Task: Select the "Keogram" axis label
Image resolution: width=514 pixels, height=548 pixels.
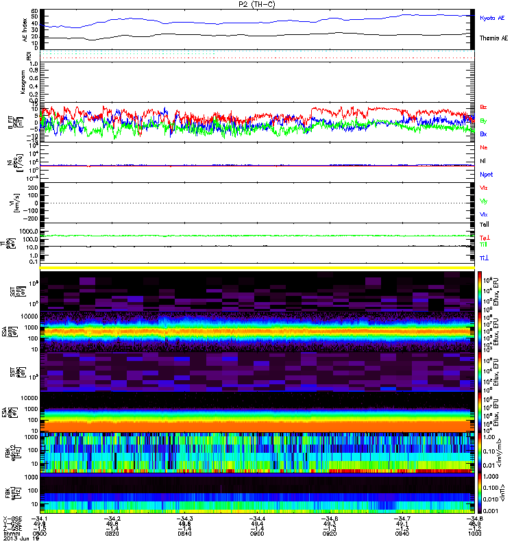Action: click(x=23, y=82)
